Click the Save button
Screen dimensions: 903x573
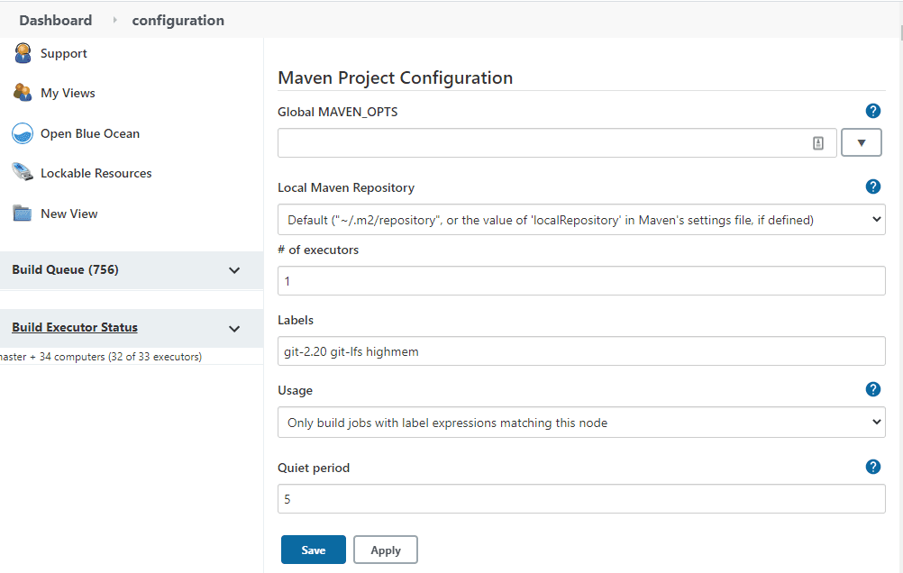[313, 550]
